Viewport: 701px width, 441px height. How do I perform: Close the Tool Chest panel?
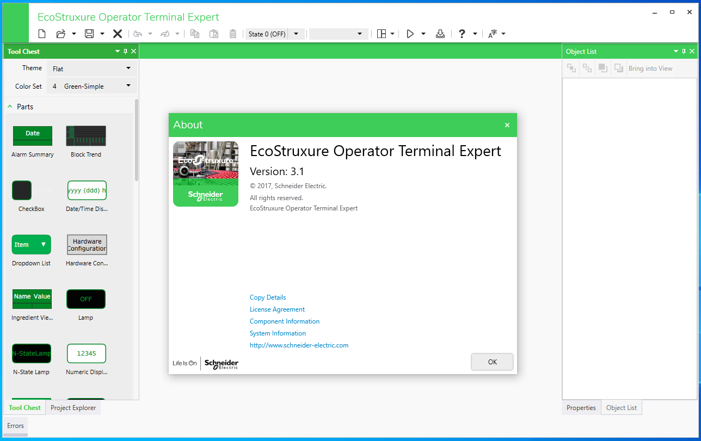pyautogui.click(x=134, y=51)
